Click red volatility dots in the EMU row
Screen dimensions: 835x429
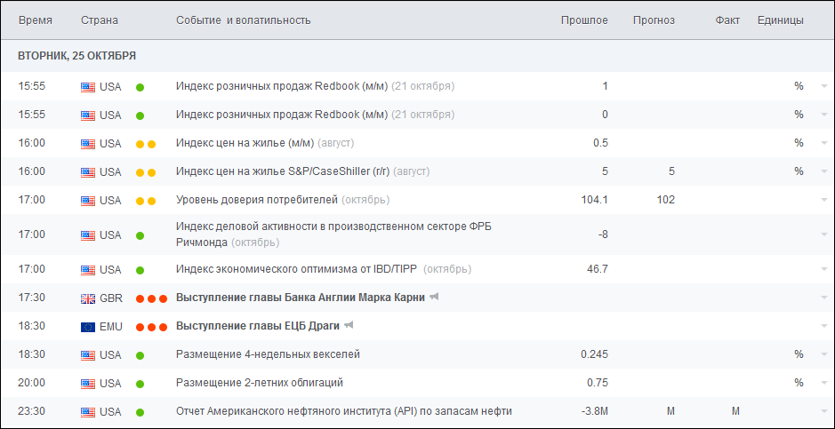pyautogui.click(x=151, y=326)
